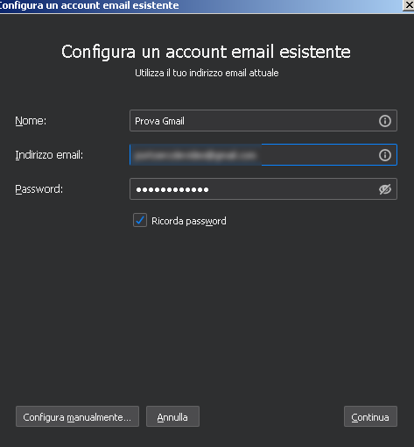This screenshot has height=447, width=414.
Task: Show the password using the crossed-eye icon
Action: (x=385, y=189)
